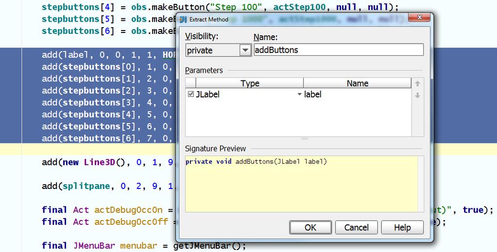
Task: Click the stepbuttons[5] assignment line
Action: tap(109, 19)
